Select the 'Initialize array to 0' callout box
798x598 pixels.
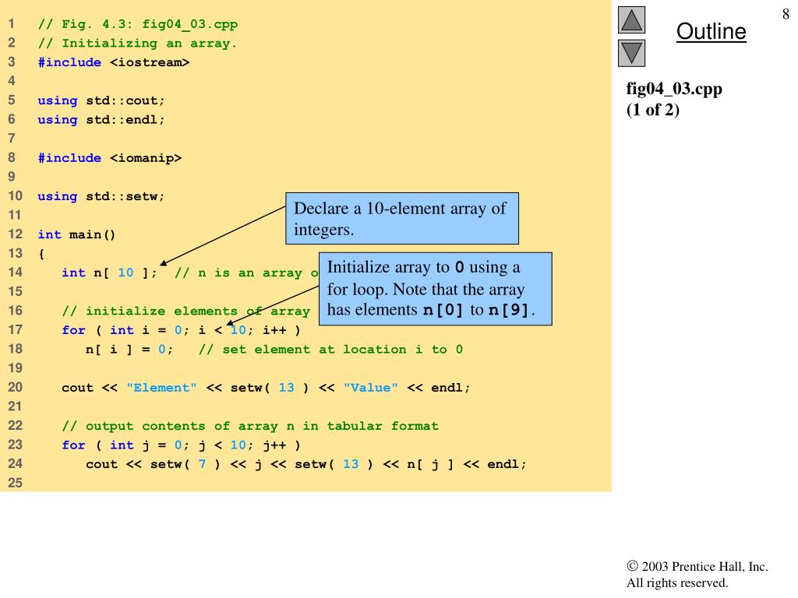[435, 289]
